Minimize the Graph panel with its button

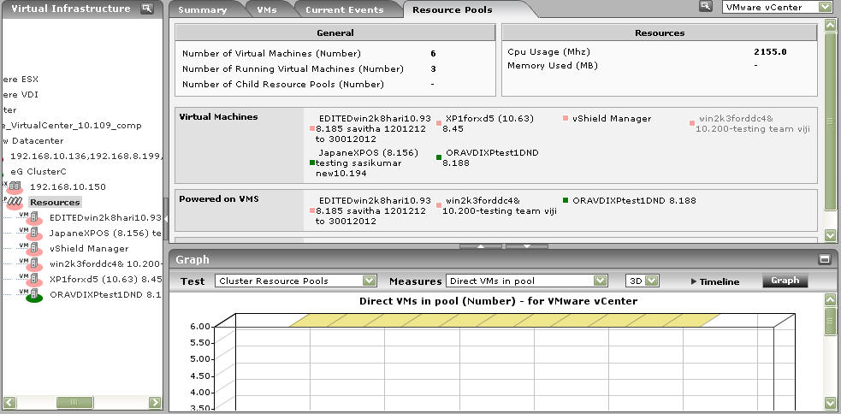(824, 259)
